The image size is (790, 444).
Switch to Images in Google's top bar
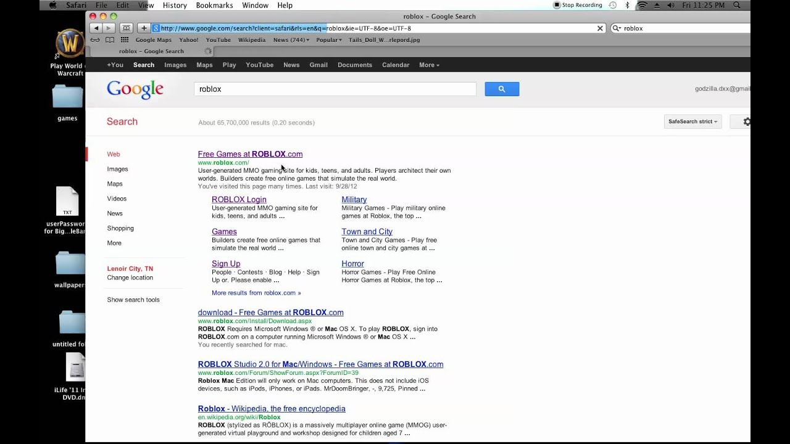pos(175,65)
